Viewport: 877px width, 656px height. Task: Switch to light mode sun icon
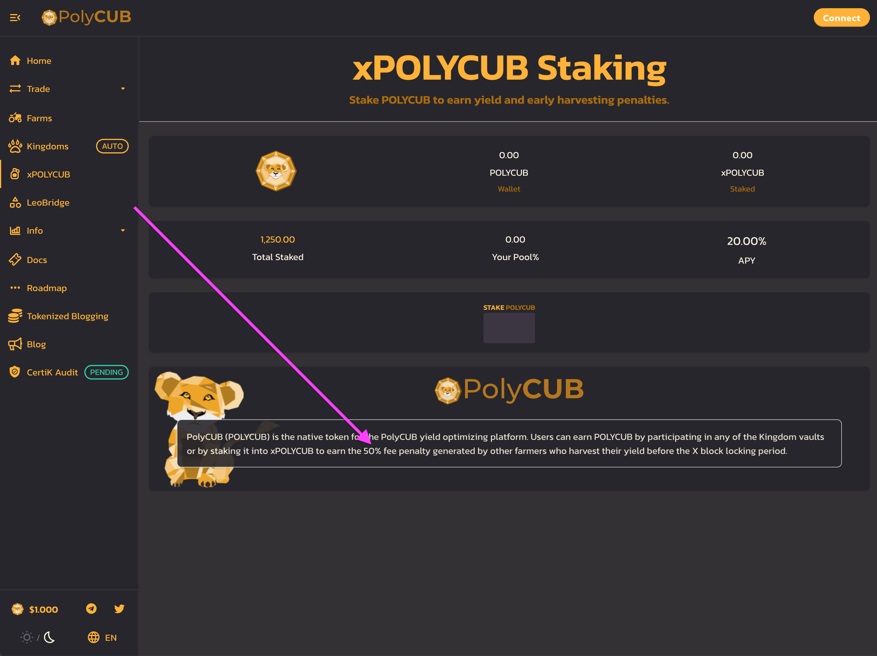27,637
